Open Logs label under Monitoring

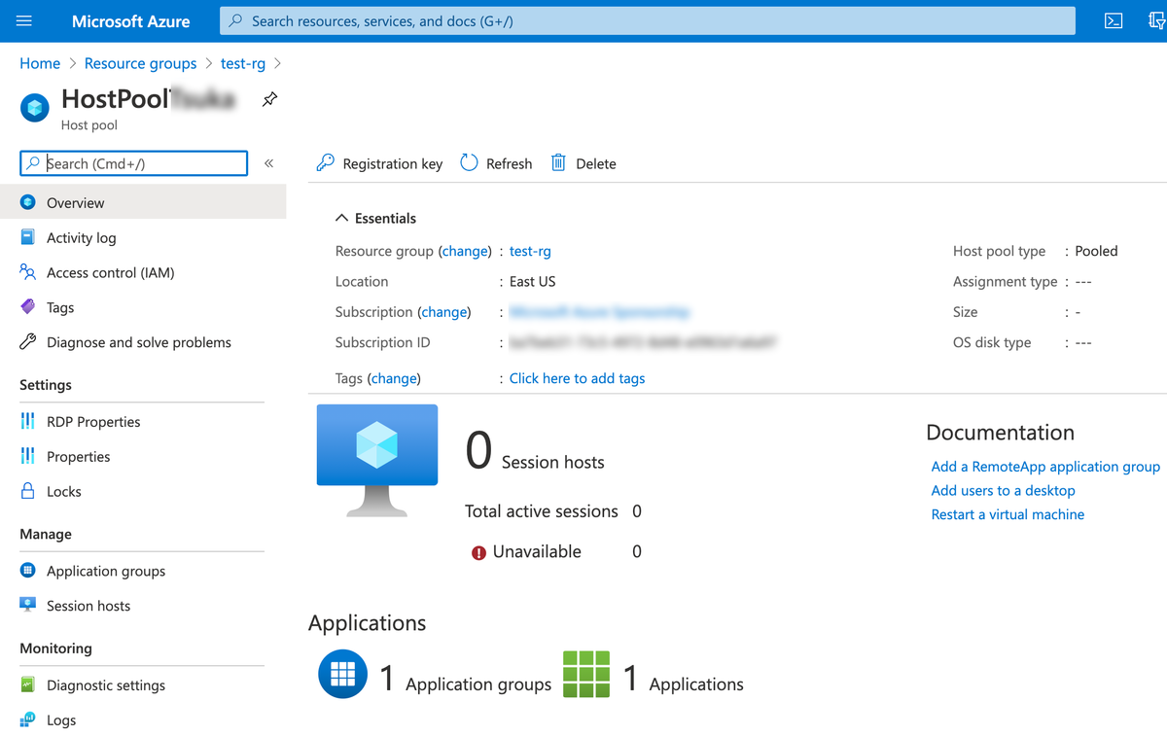(61, 720)
